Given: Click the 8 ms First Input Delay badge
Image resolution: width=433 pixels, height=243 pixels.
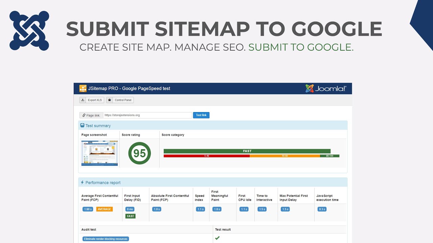Looking at the screenshot, I should click(x=130, y=209).
